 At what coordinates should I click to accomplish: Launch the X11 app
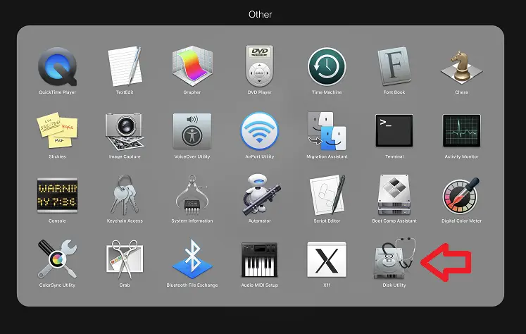coord(327,259)
